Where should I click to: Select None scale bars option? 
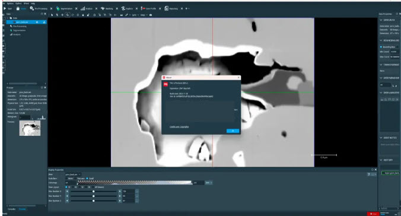click(69, 179)
